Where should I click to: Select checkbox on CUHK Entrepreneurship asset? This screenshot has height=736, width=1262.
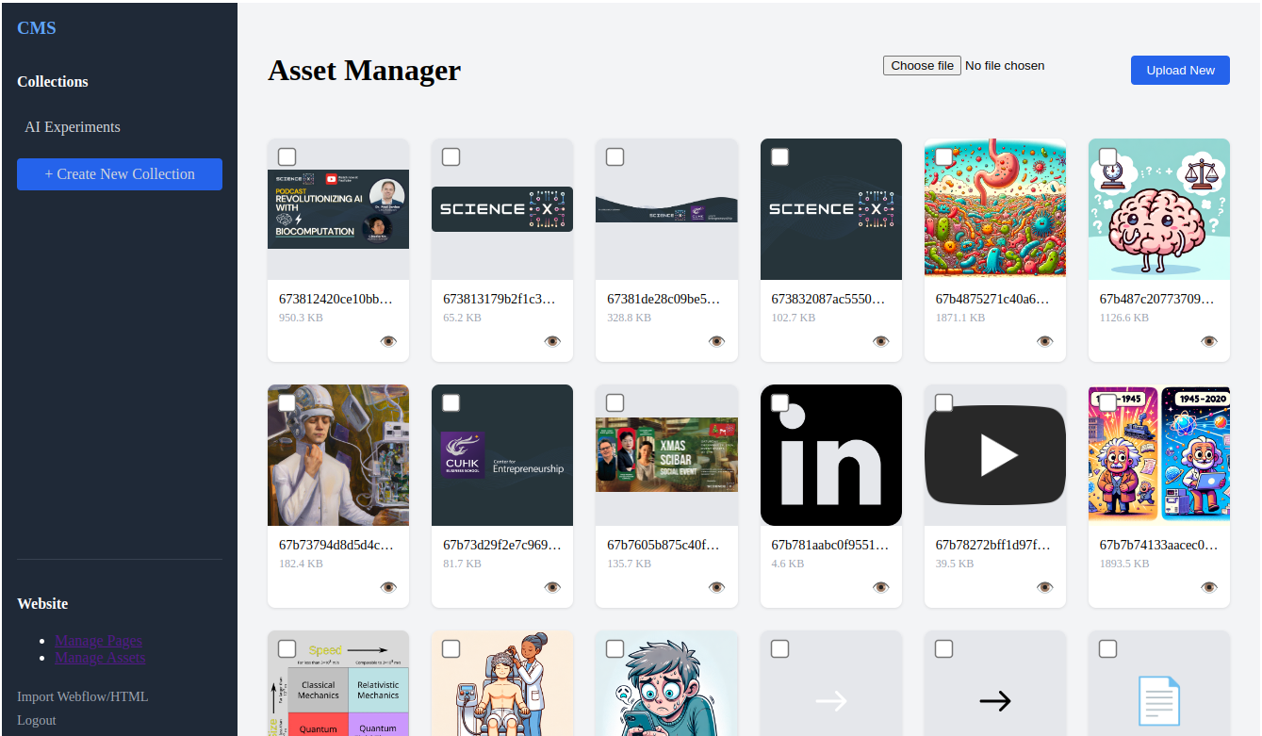tap(451, 402)
